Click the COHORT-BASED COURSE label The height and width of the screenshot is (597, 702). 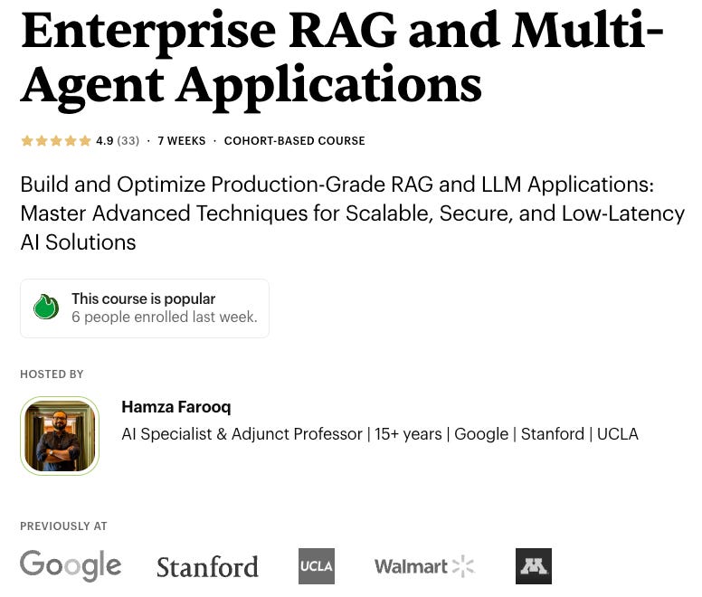(295, 141)
